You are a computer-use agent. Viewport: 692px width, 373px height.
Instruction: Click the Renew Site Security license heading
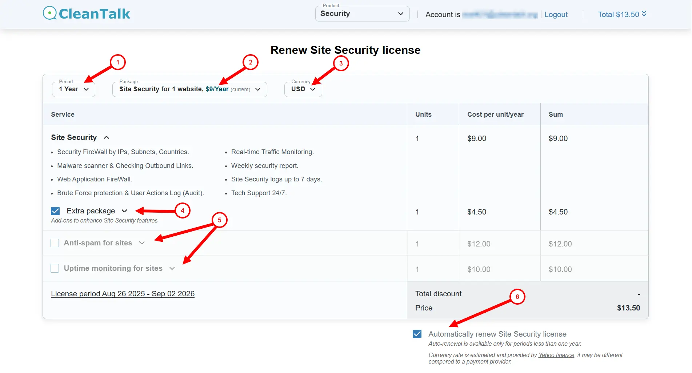click(x=345, y=50)
